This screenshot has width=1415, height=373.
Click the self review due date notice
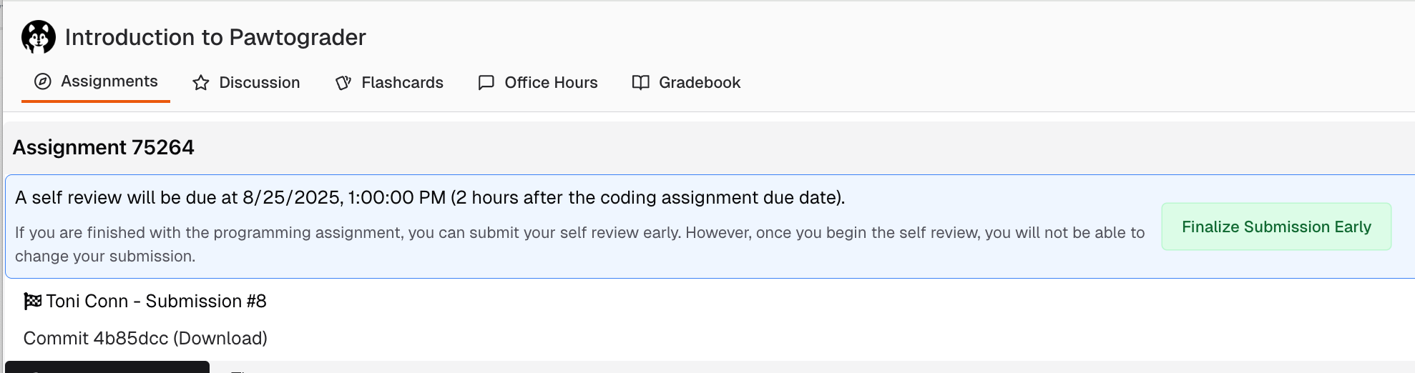coord(430,197)
